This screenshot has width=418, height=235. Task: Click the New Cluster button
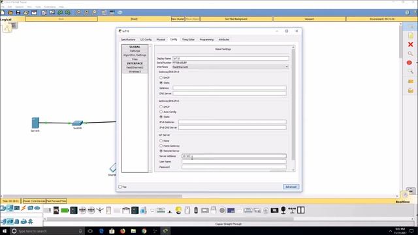[x=178, y=19]
